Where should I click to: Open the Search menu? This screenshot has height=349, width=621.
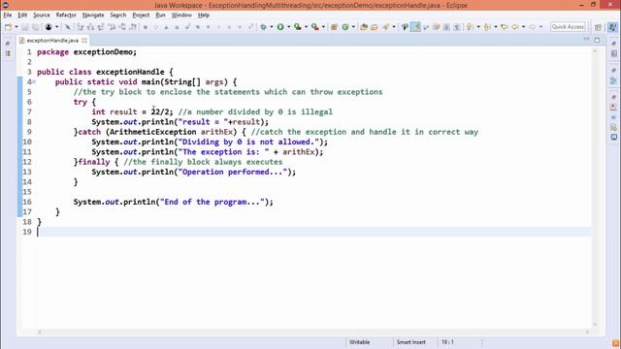tap(118, 16)
